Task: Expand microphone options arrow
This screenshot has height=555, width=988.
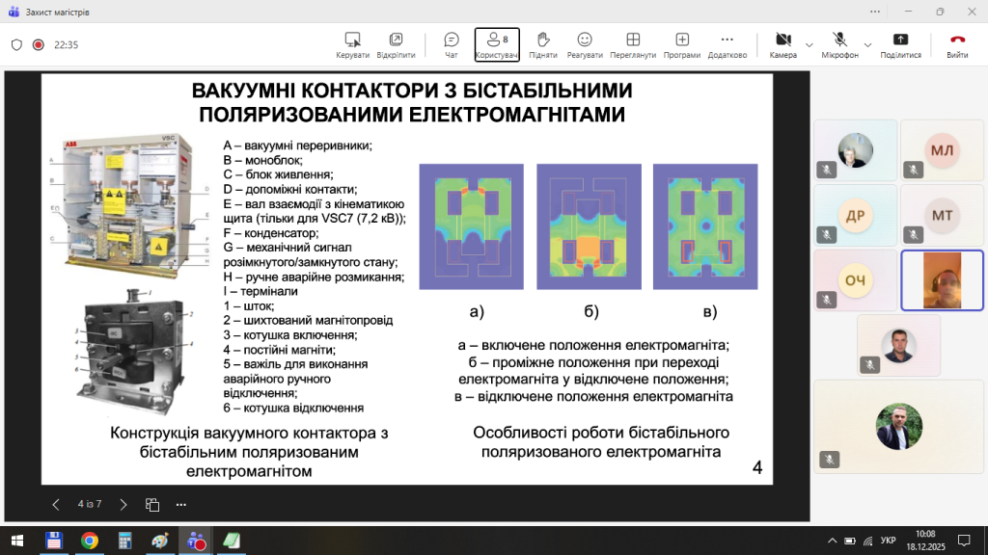Action: 867,45
